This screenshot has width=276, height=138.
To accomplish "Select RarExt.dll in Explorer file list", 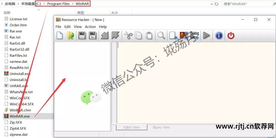I will 17,43.
